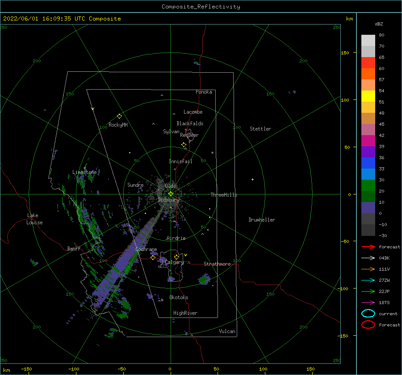Click the 2022/06/01 16:09:35 UTC timestamp

[x=44, y=19]
